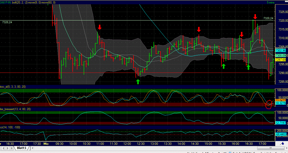Click the drawing tool icon bottom right
The image size is (288, 153).
tap(281, 144)
